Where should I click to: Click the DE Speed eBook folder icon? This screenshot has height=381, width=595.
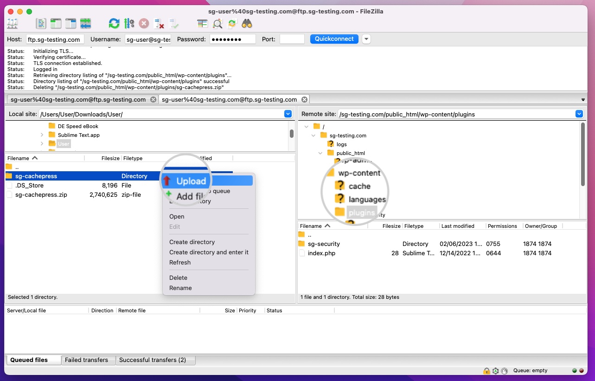click(52, 126)
